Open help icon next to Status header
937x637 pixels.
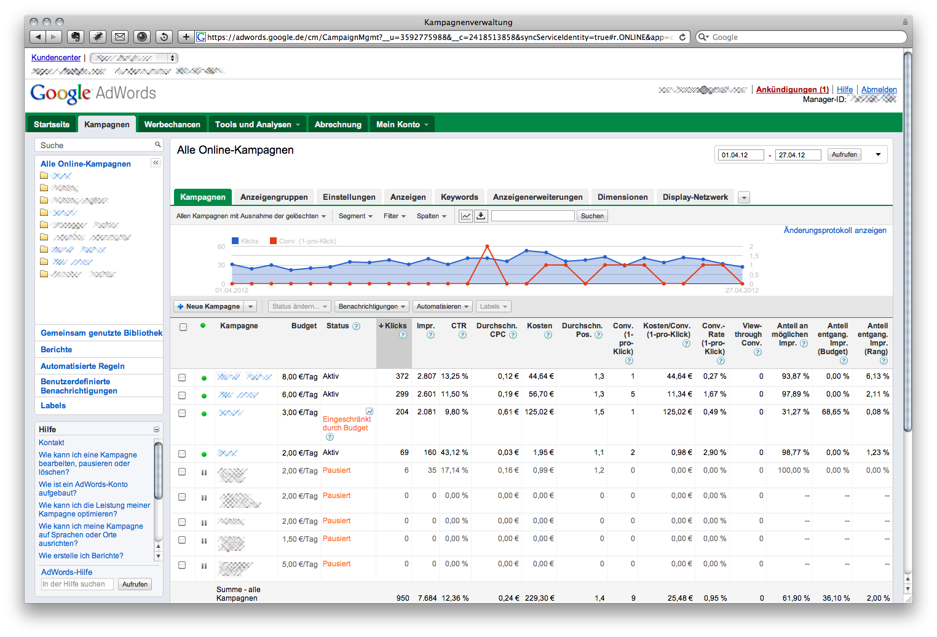click(x=356, y=326)
